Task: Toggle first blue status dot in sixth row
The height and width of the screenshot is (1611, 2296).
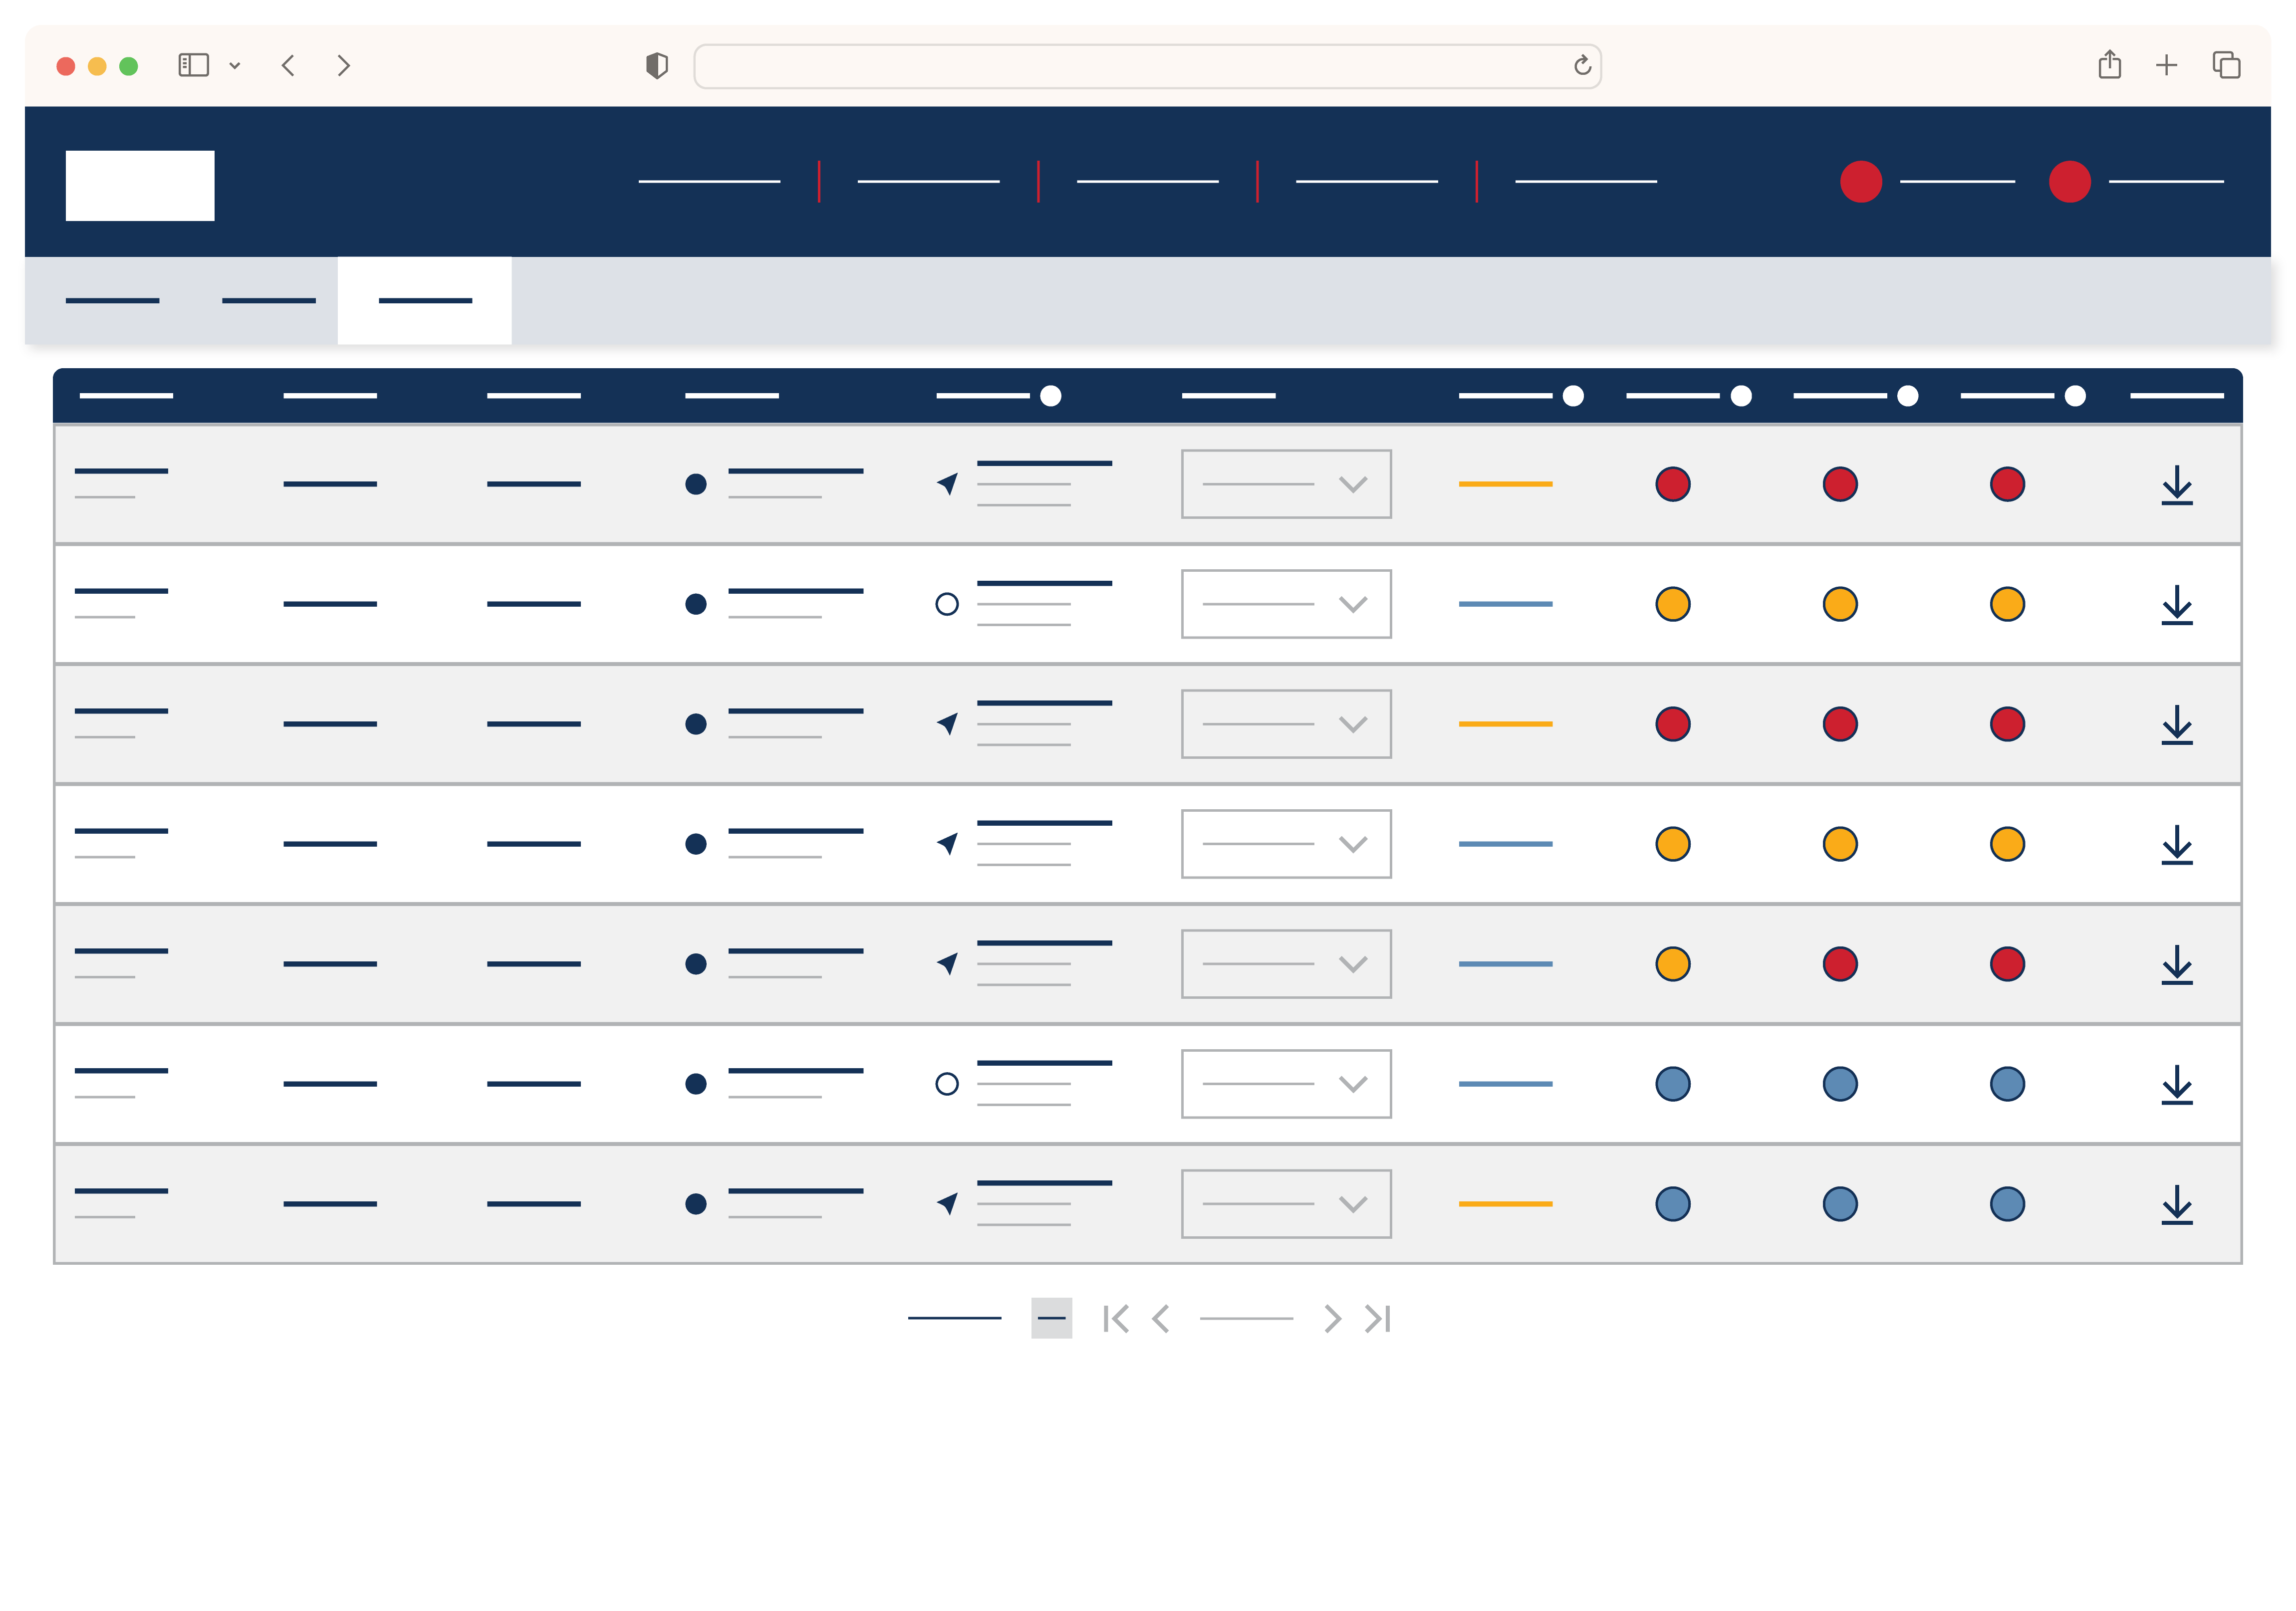Action: (x=1673, y=1084)
